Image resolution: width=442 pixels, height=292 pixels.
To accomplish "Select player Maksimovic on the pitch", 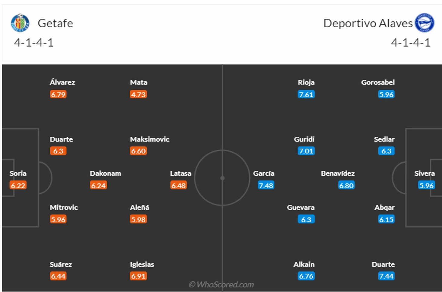I will [x=150, y=139].
